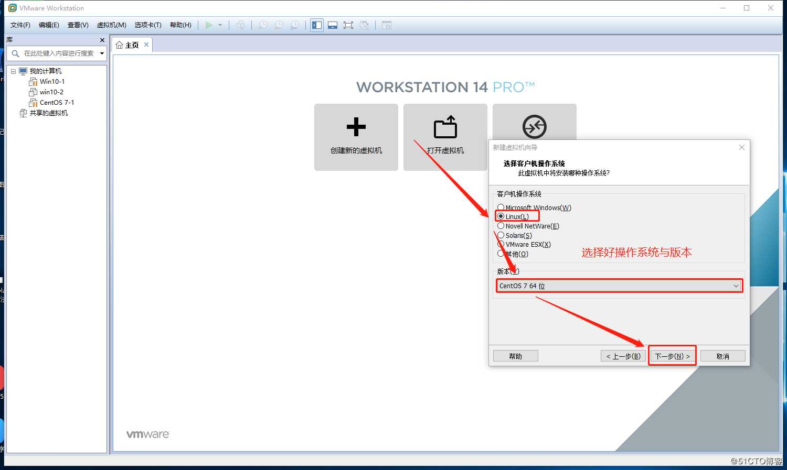Select the CentOS 7-1 virtual machine

[x=57, y=103]
